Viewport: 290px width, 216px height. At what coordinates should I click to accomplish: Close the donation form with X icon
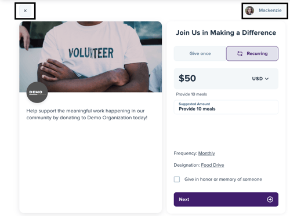click(25, 11)
